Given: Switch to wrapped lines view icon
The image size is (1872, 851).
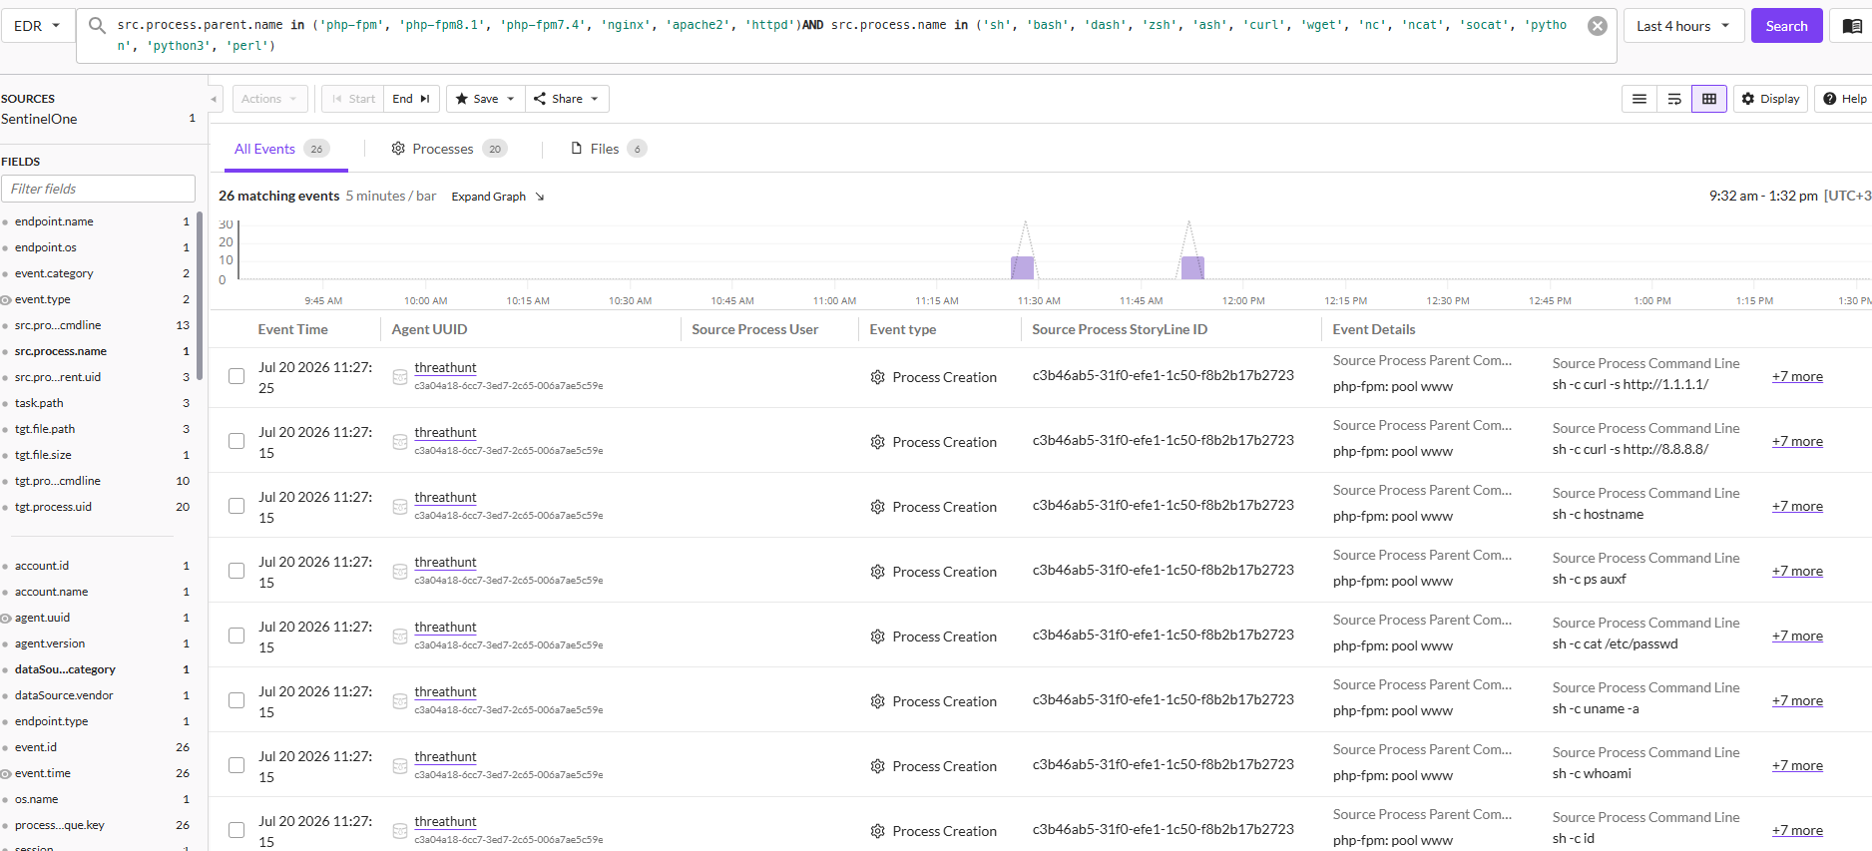Looking at the screenshot, I should click(1674, 99).
